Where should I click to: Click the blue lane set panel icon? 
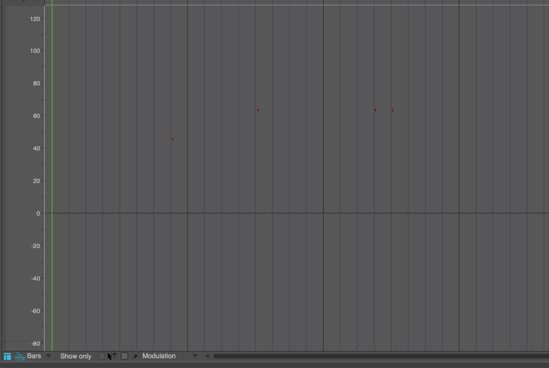click(x=7, y=356)
